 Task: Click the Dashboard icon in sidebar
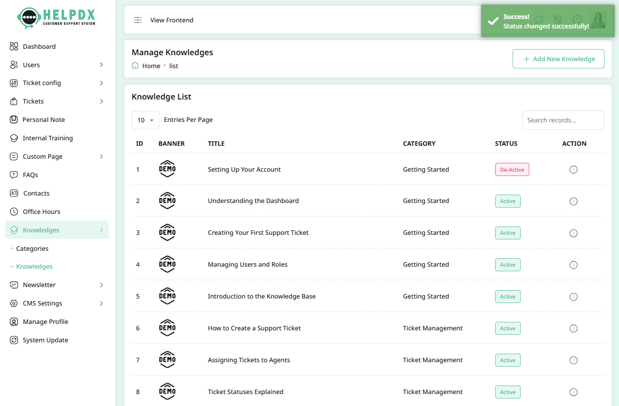point(14,46)
